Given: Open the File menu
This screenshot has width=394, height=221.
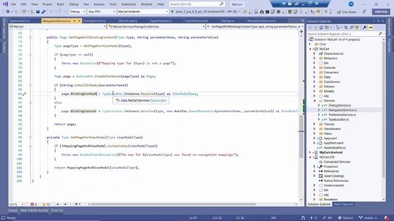Looking at the screenshot, I should coord(13,4).
